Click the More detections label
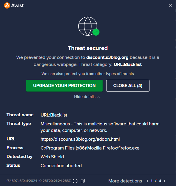176x186 pixels. click(125, 181)
